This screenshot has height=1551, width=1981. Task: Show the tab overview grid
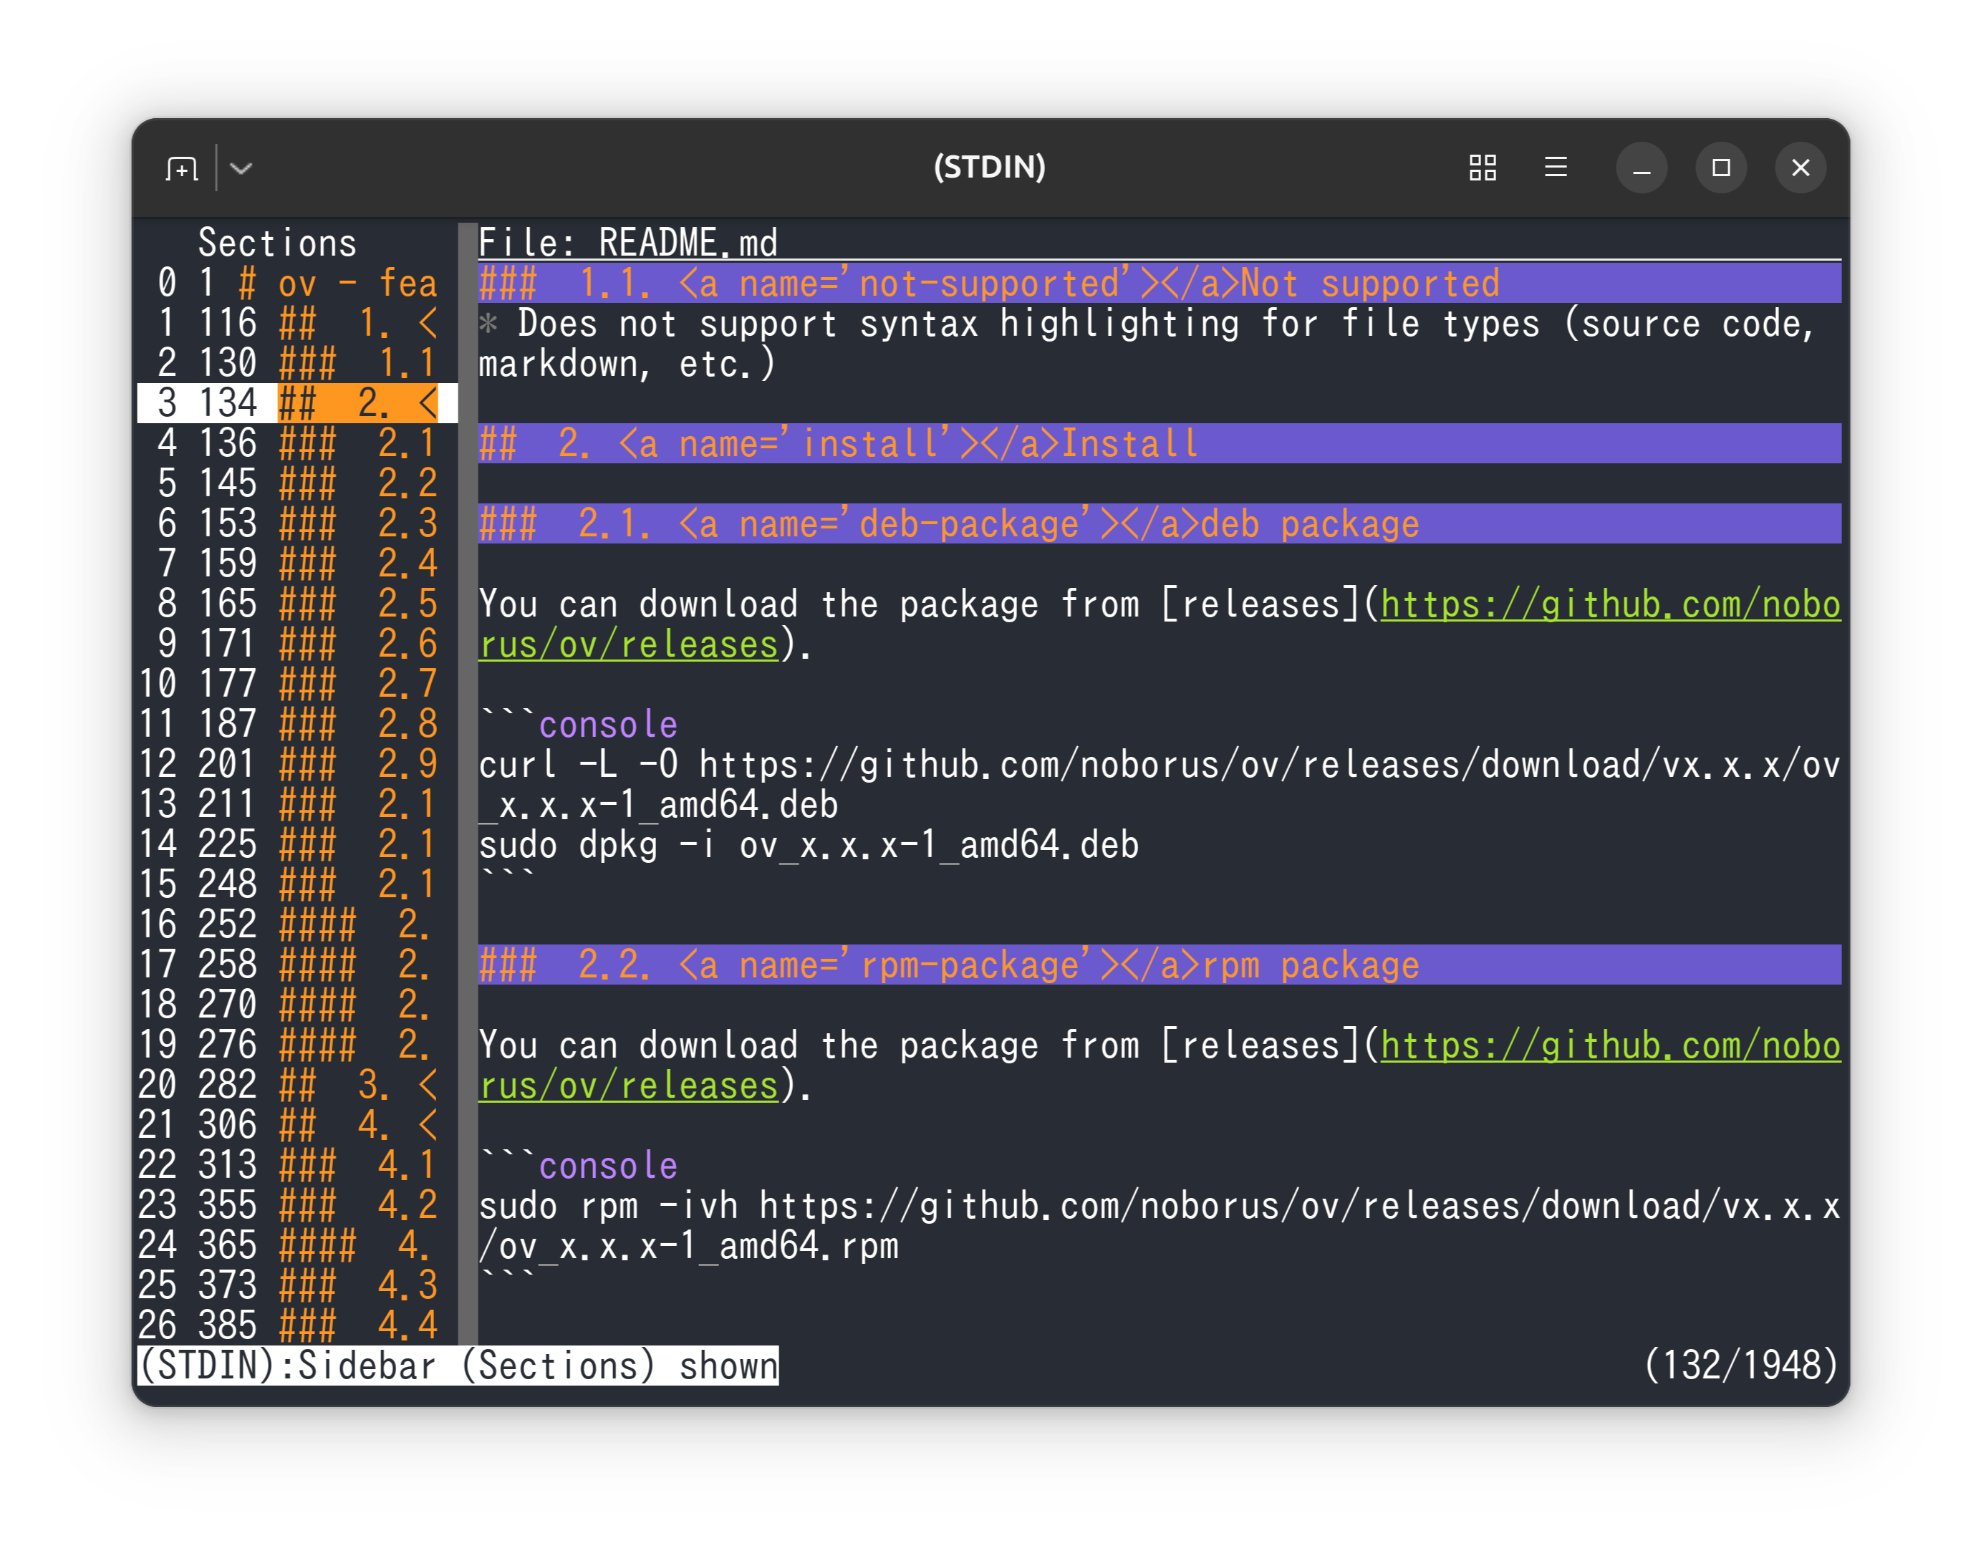pyautogui.click(x=1483, y=168)
